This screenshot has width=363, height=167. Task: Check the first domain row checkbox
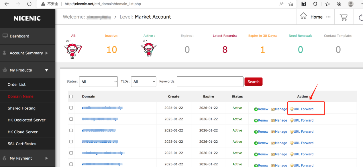(71, 108)
